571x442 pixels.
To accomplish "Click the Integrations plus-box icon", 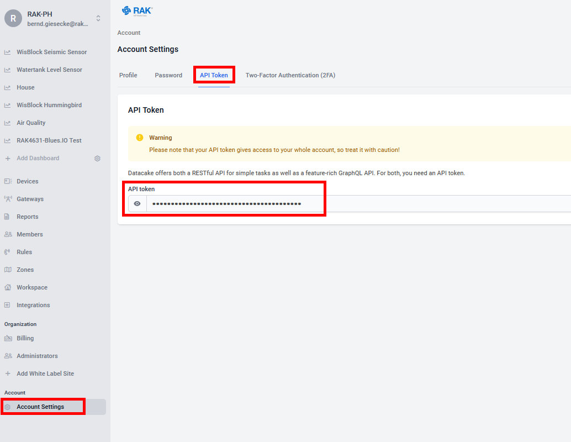I will tap(7, 305).
